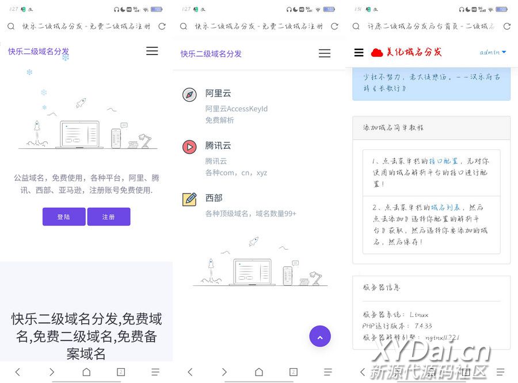Click the 快乐二级域名分发 title on the middle screen
518x383 pixels.
click(x=211, y=53)
